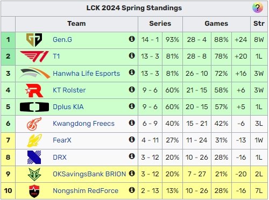Click Hanwha Life Esports info icon
Viewport: 269px width, 200px height.
(x=132, y=73)
